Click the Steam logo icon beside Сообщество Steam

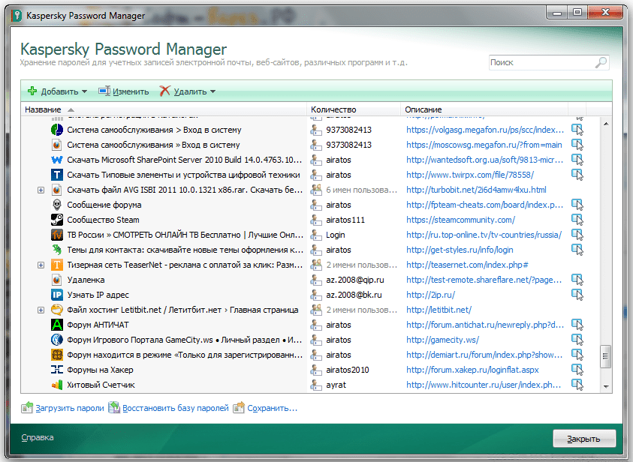[57, 220]
